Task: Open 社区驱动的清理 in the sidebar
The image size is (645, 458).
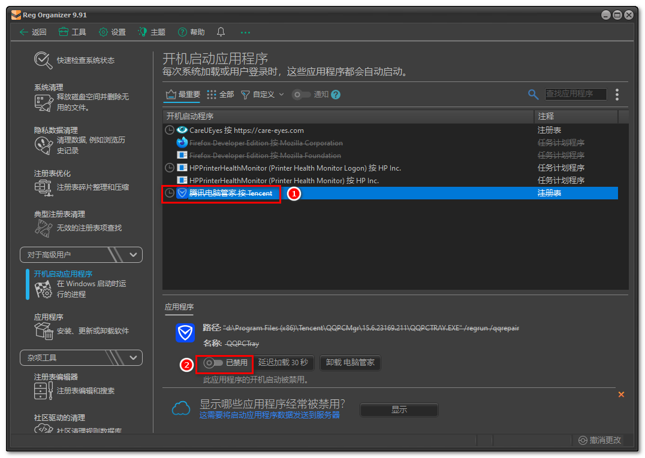Action: pos(60,418)
